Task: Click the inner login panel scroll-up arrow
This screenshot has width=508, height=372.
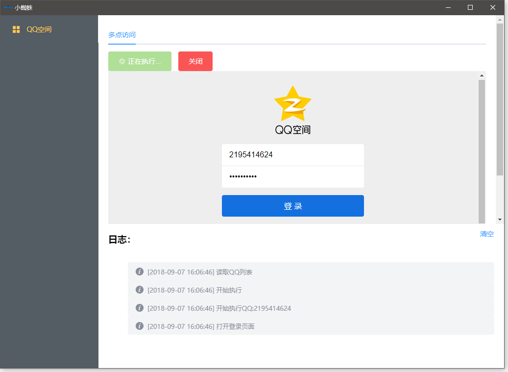Action: coord(482,75)
